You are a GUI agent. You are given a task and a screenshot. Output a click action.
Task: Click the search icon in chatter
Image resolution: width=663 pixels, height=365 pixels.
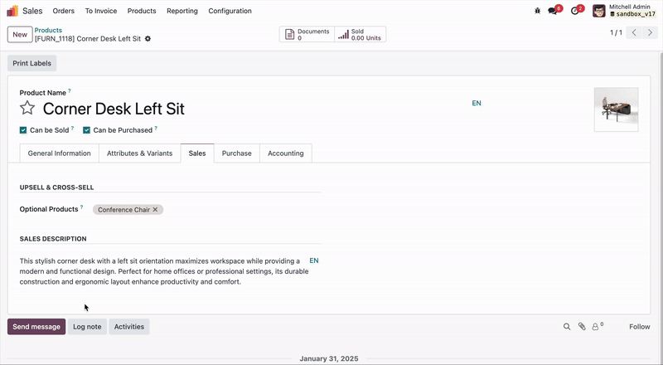click(x=567, y=327)
